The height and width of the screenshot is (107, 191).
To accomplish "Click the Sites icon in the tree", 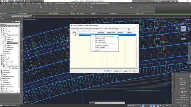I will (1, 56).
